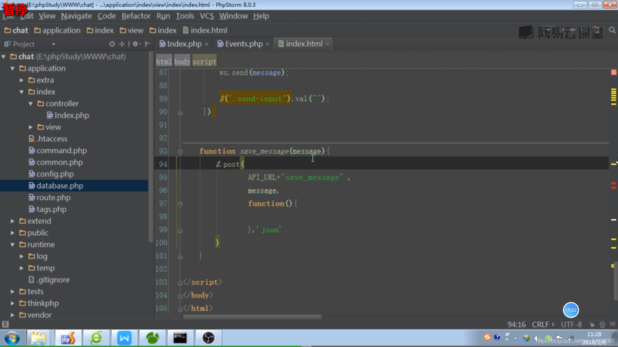
Task: Toggle the line 97 function fold indicator
Action: click(180, 204)
